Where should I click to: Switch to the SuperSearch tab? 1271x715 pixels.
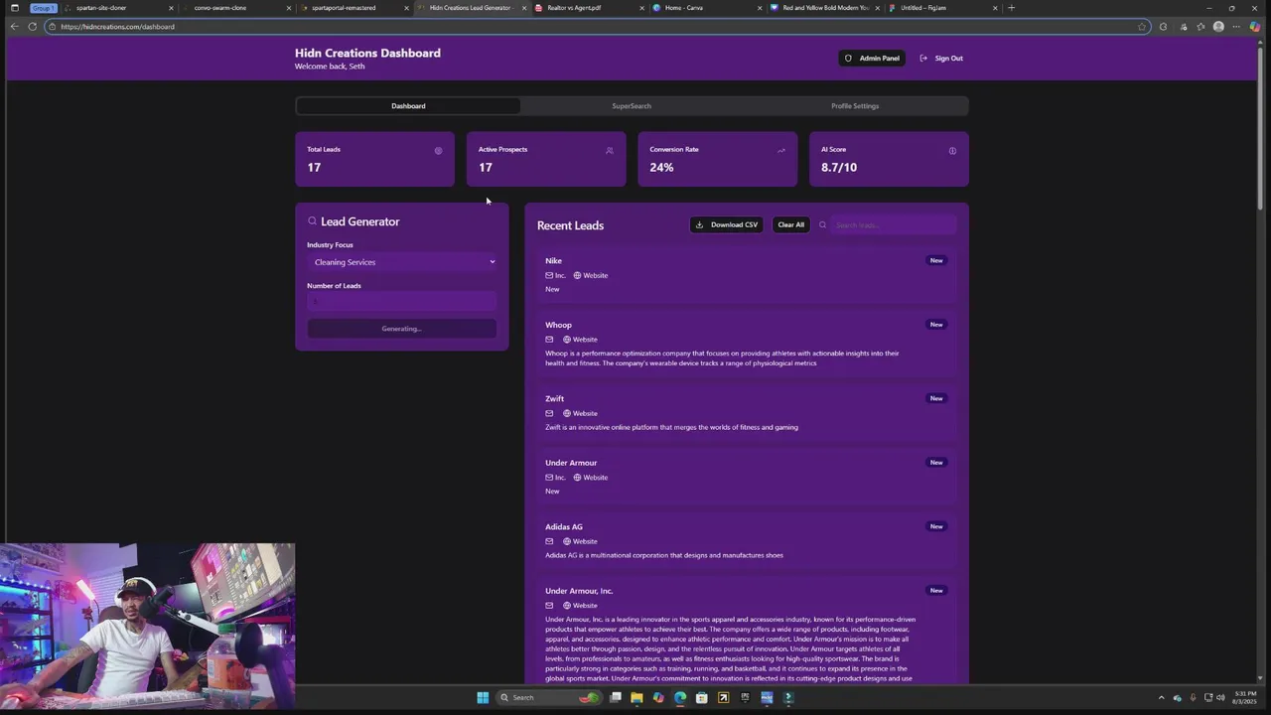coord(632,106)
